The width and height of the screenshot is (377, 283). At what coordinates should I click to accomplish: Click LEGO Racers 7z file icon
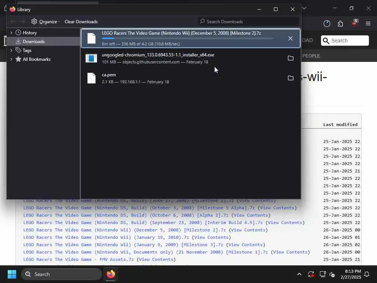[x=91, y=38]
